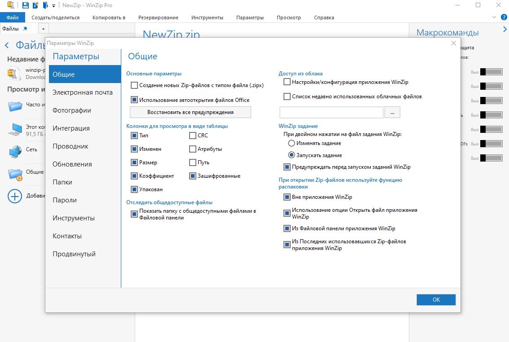Toggle the Тип column checkbox
Viewport: 509px width, 342px height.
(x=134, y=136)
